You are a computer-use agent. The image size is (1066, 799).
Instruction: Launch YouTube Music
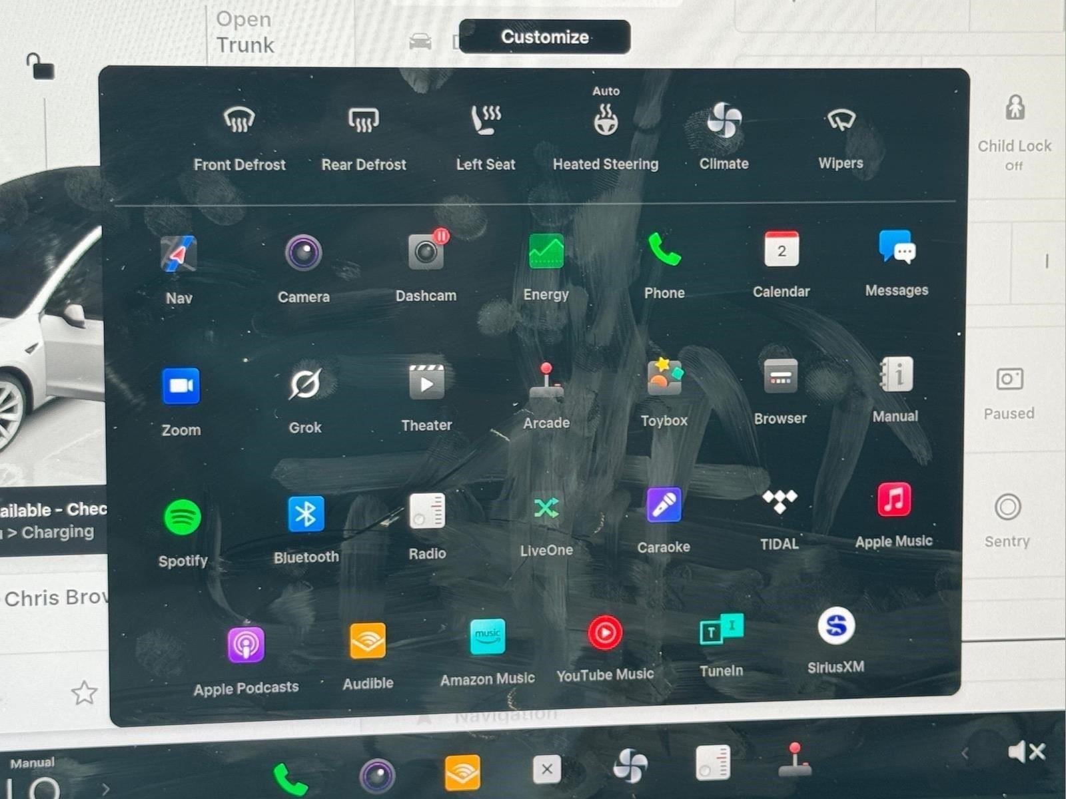click(x=605, y=633)
